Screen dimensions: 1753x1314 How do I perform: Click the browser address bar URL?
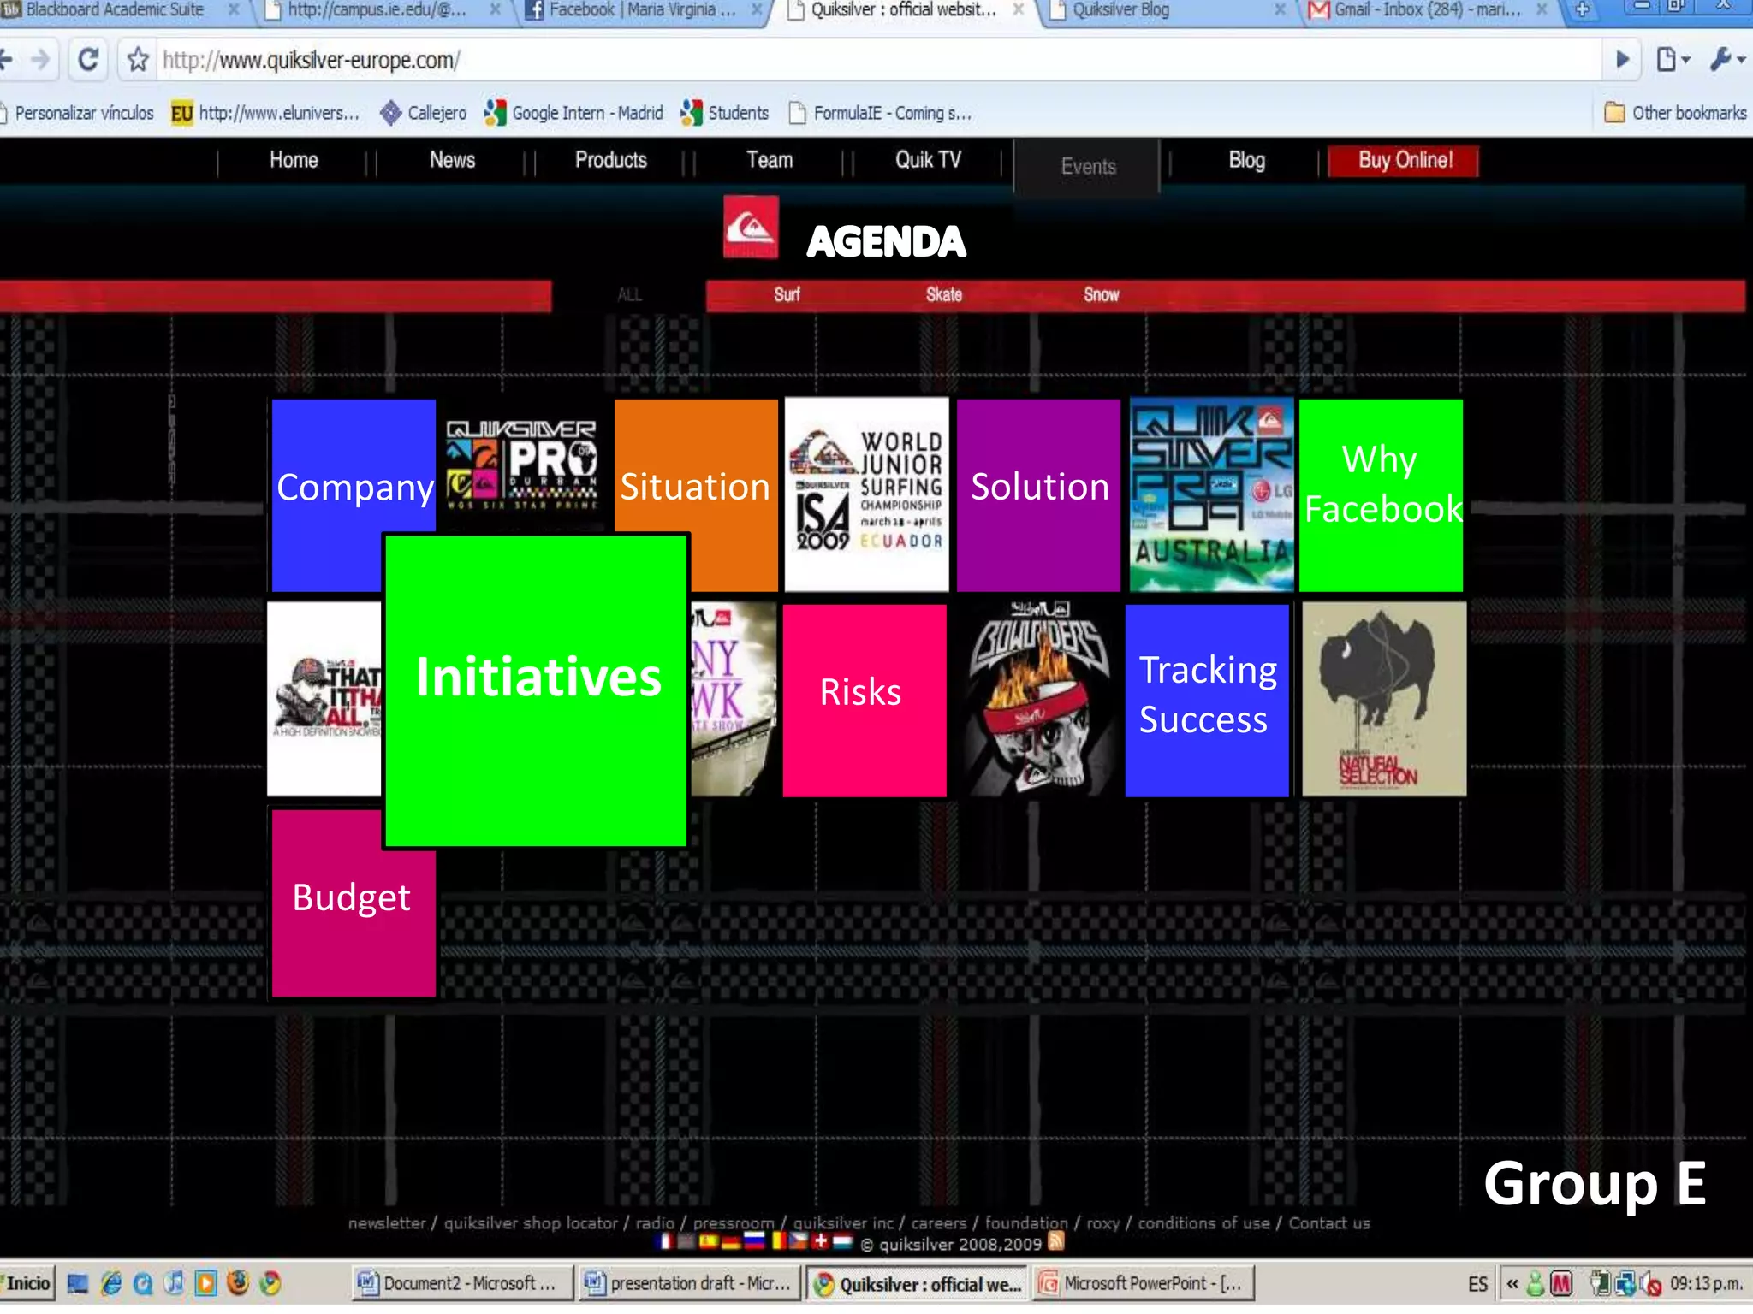point(312,61)
